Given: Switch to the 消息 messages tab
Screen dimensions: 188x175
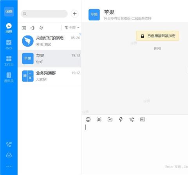Looking at the screenshot, I should [9, 28].
